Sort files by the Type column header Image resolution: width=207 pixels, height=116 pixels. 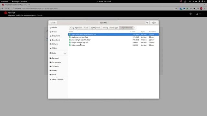[x=144, y=32]
